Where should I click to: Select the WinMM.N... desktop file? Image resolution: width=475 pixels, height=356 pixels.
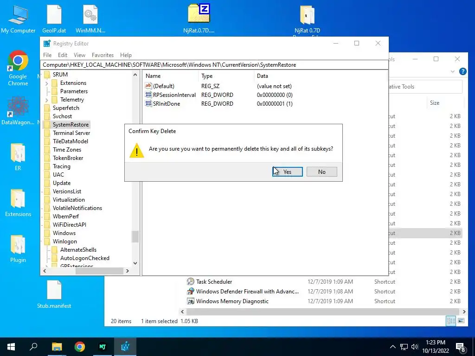(90, 19)
